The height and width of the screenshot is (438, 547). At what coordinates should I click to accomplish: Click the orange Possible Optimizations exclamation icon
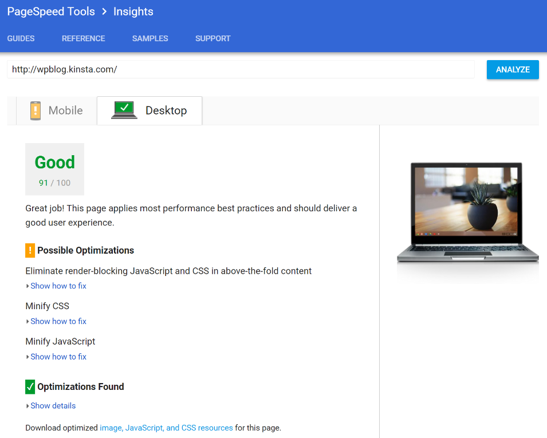[x=30, y=250]
